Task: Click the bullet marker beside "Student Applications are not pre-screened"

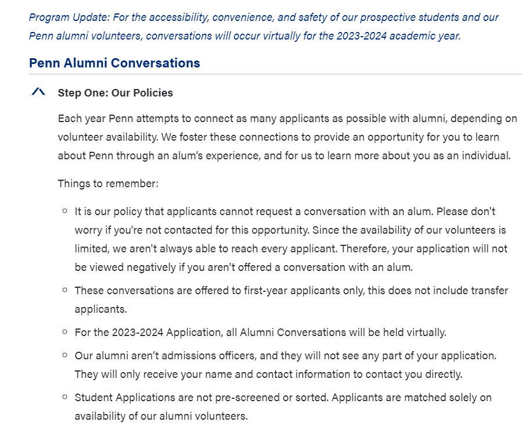Action: click(x=64, y=397)
